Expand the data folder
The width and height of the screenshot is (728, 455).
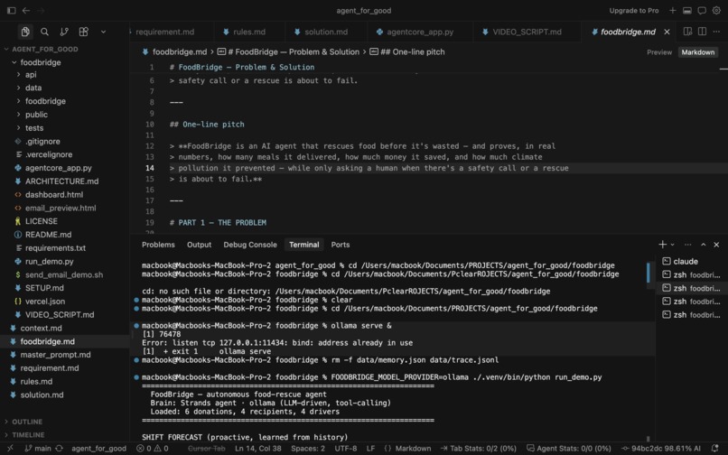33,88
